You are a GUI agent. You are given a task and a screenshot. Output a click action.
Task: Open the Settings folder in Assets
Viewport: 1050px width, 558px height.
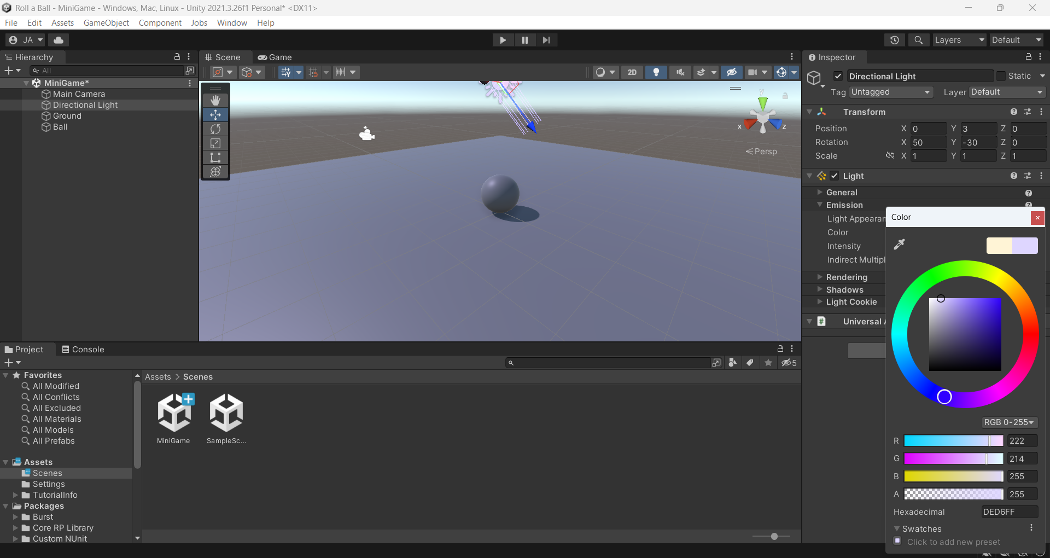pos(49,484)
